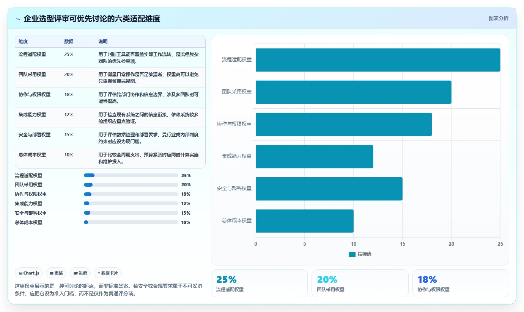The width and height of the screenshot is (524, 312).
Task: Click the 总体成本权重 chart bar reaching 10
Action: point(305,221)
